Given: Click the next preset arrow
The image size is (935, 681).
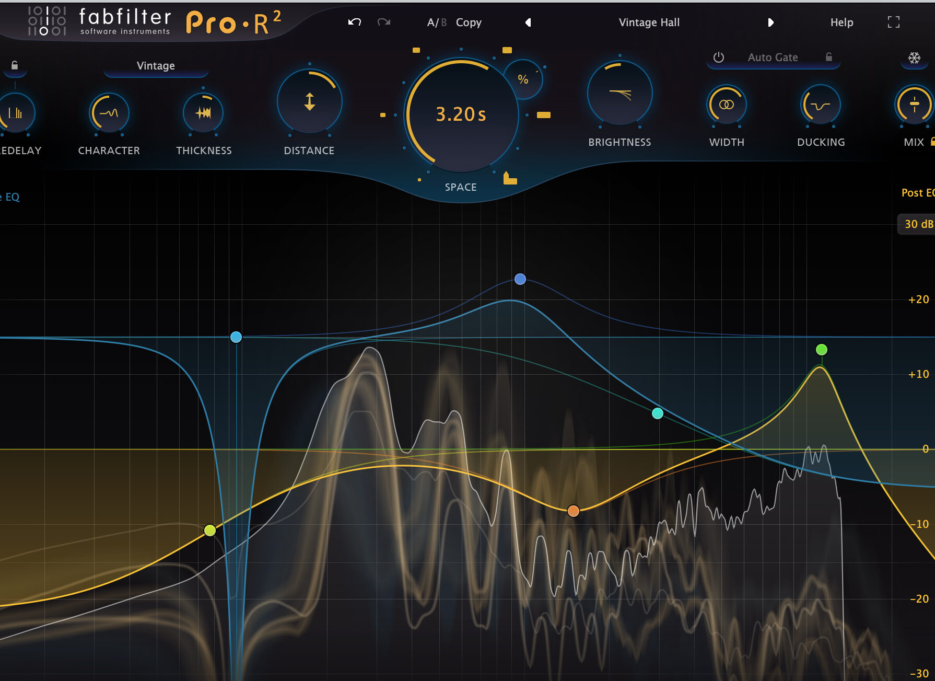Looking at the screenshot, I should 770,22.
